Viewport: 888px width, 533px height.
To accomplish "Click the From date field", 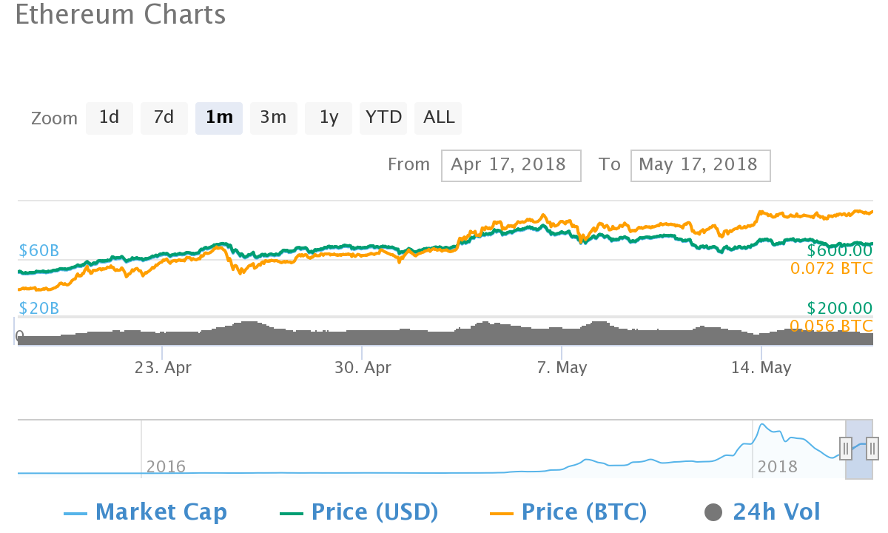I will point(511,165).
